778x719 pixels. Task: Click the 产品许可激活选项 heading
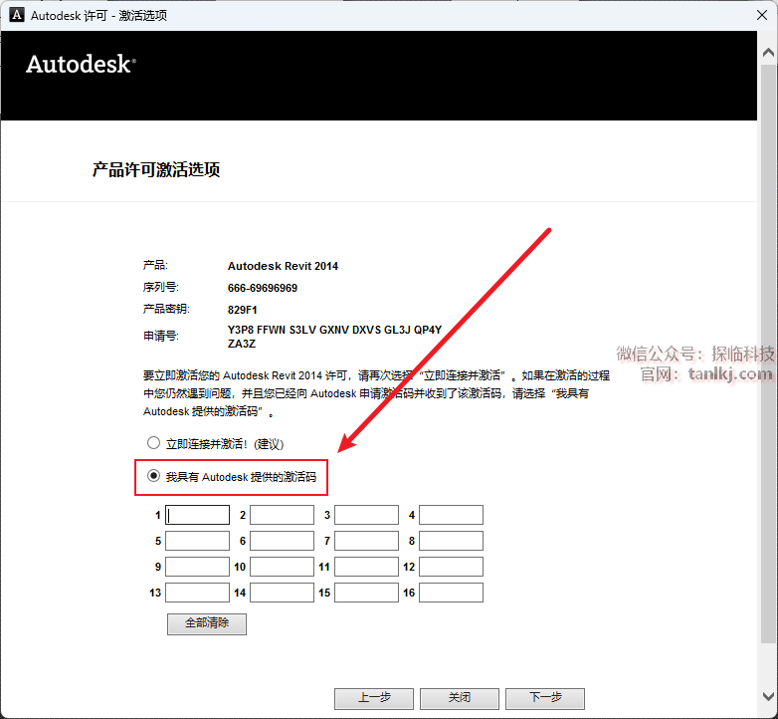tap(156, 170)
